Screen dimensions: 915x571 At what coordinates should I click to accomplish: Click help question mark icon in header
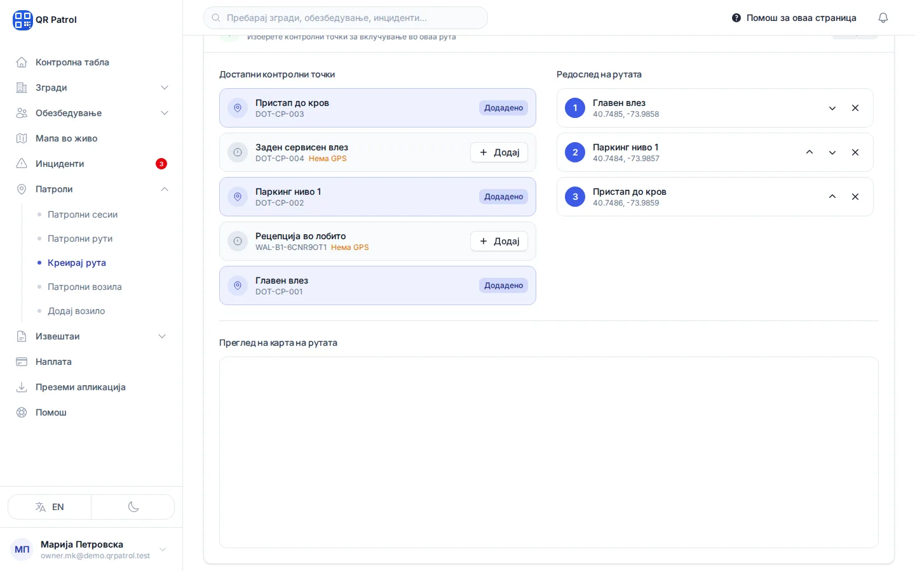click(736, 18)
